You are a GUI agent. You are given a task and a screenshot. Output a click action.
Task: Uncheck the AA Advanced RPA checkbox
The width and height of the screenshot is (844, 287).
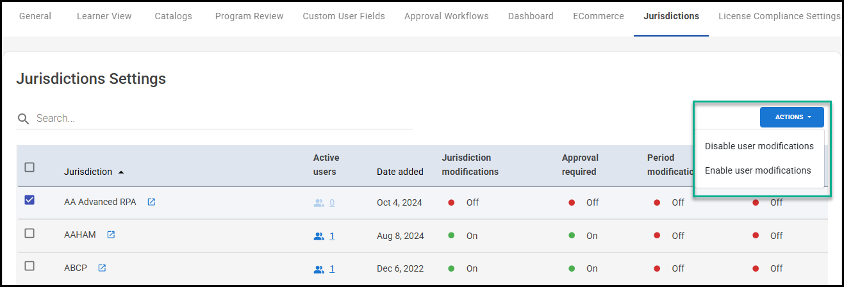pyautogui.click(x=29, y=201)
